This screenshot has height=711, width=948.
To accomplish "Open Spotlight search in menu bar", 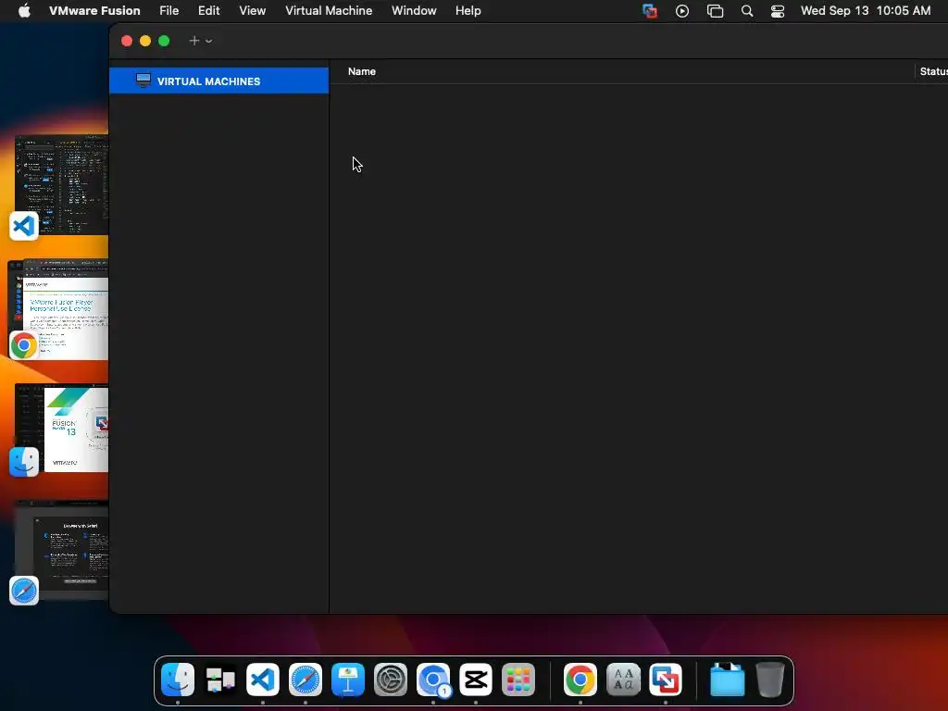I will click(x=747, y=11).
